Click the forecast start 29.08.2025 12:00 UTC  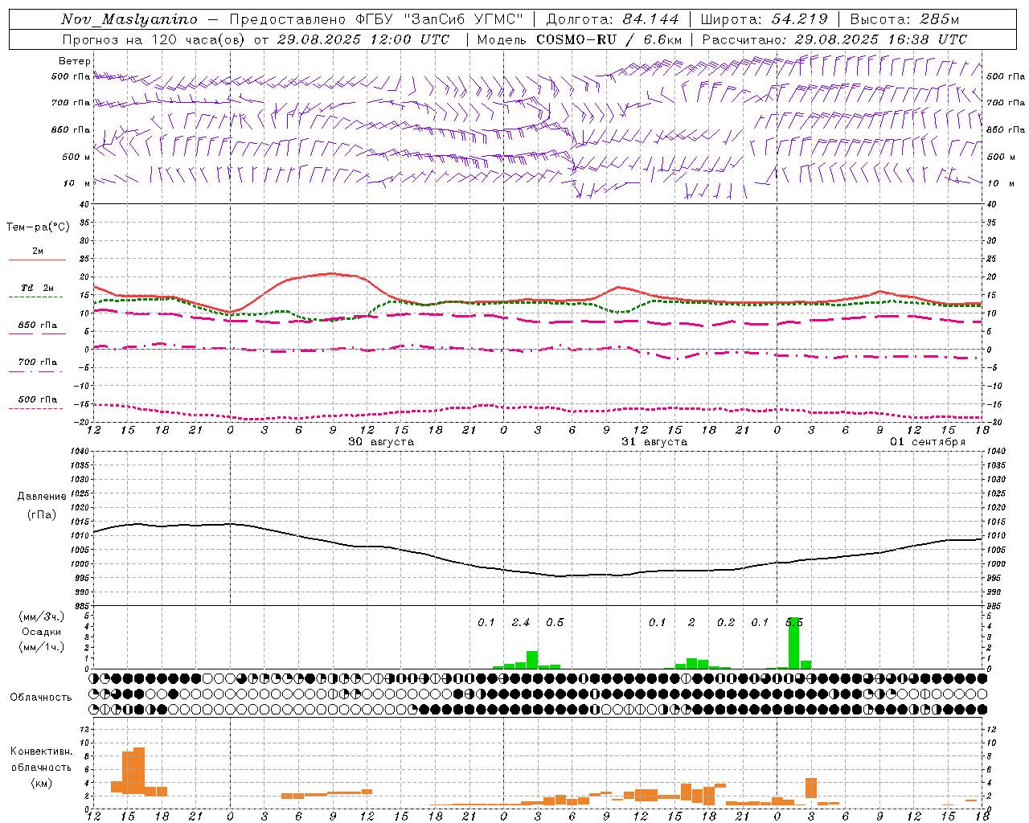coord(364,39)
